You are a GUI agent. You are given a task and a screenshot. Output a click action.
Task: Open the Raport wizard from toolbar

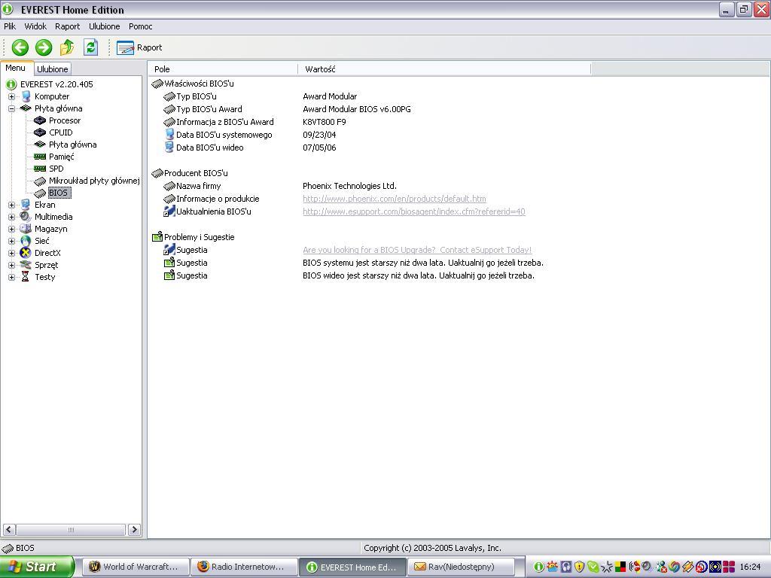coord(139,47)
